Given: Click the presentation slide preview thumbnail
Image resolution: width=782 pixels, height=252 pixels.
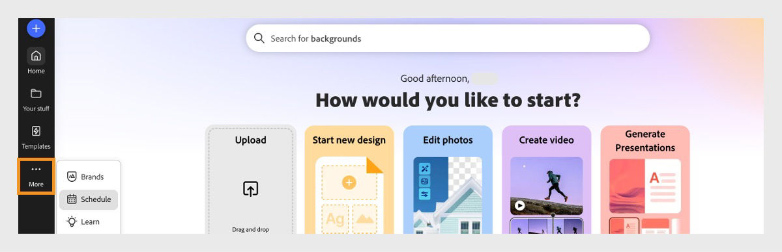Looking at the screenshot, I should [x=645, y=186].
